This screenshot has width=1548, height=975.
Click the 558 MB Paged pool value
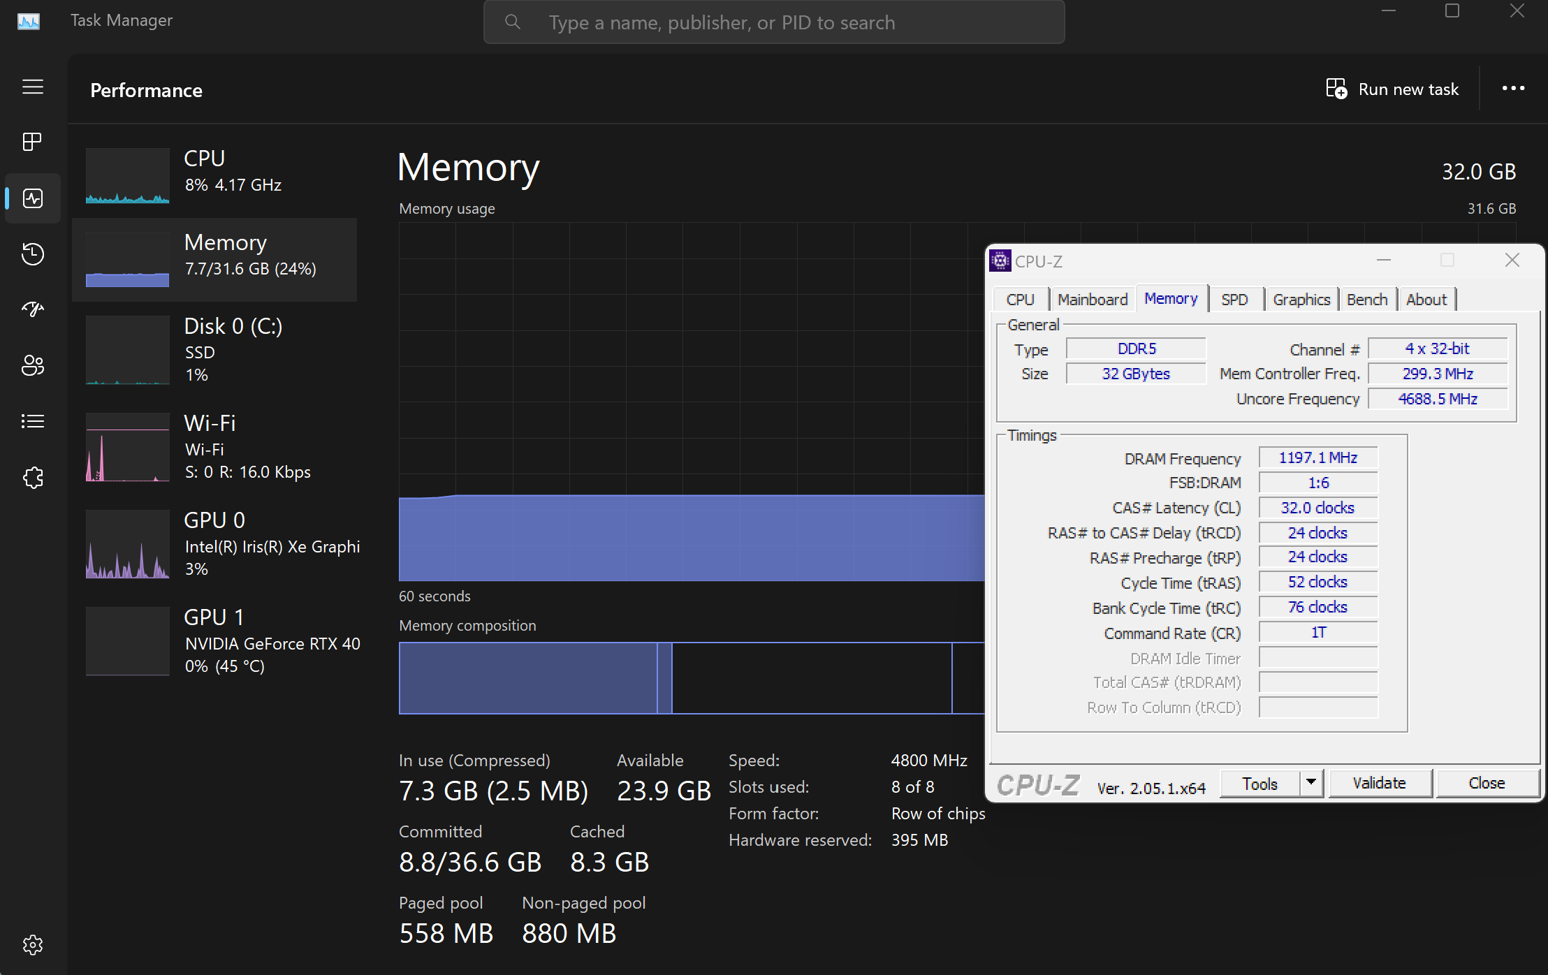tap(446, 934)
